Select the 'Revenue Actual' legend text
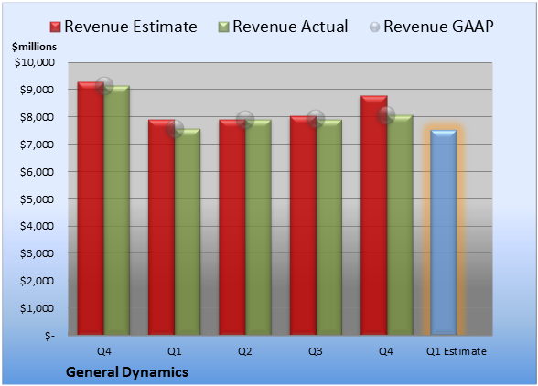Viewport: 538px width, 386px height. point(290,27)
